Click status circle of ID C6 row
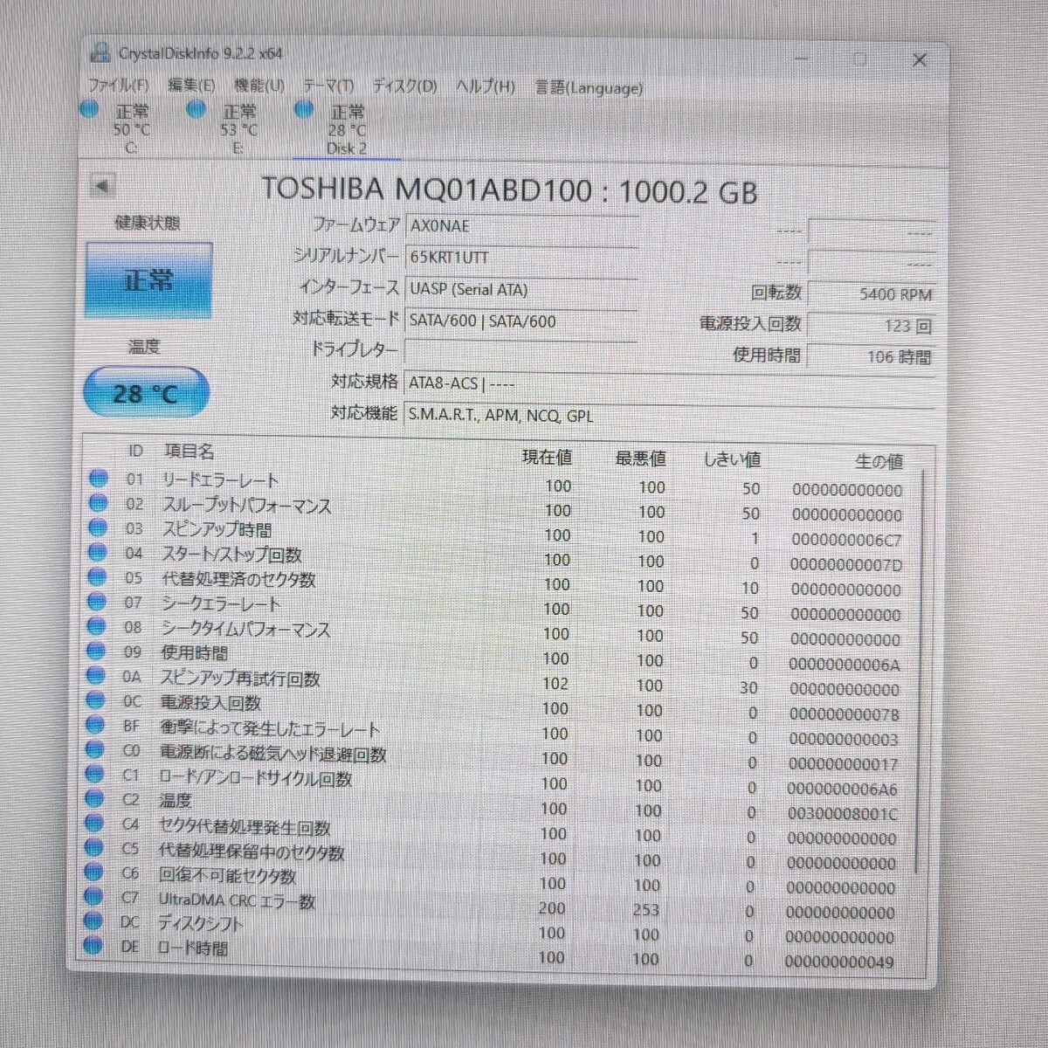Image resolution: width=1048 pixels, height=1048 pixels. (x=93, y=872)
